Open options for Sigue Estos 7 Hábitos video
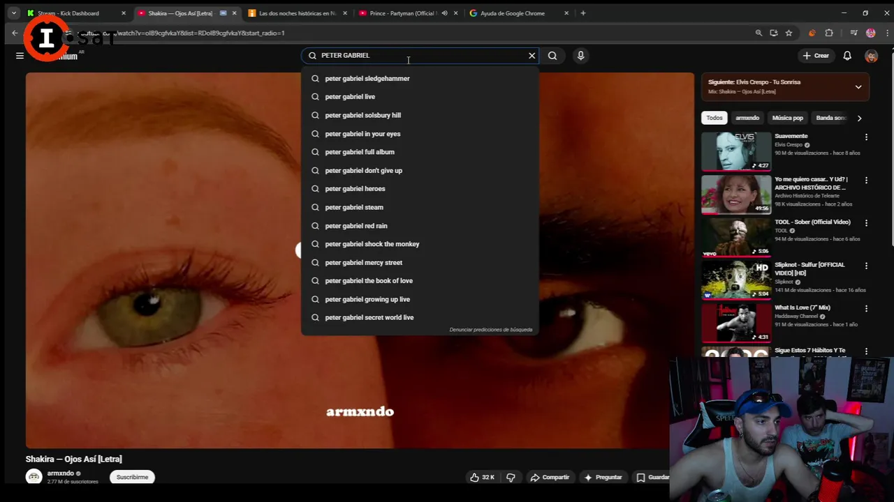This screenshot has width=894, height=502. [866, 351]
